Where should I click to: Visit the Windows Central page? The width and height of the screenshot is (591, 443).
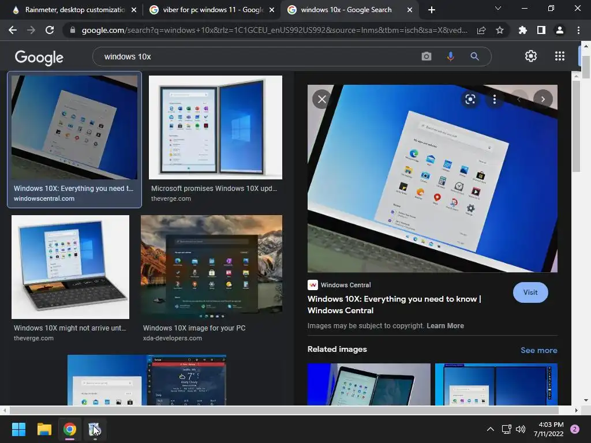coord(530,292)
